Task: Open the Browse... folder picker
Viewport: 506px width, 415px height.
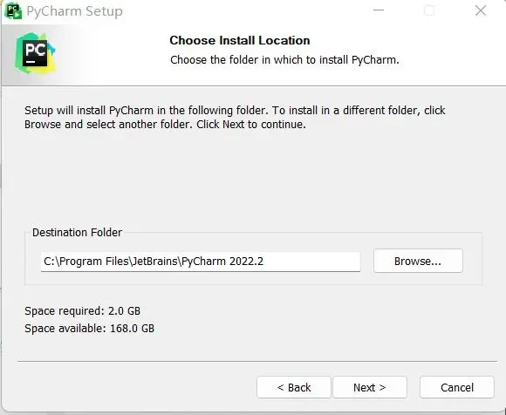Action: pos(418,261)
